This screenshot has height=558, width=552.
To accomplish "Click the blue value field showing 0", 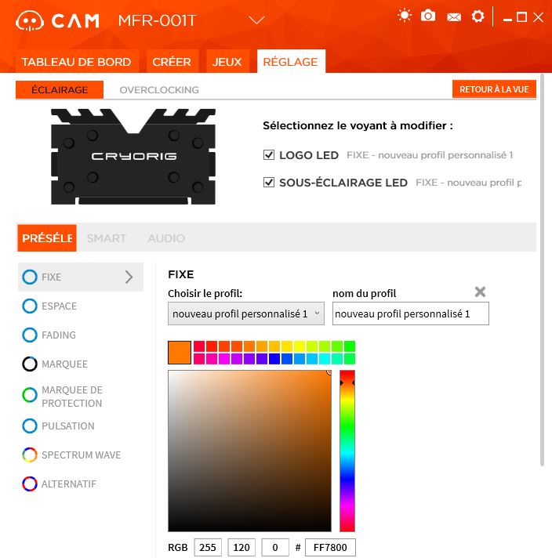I will tap(275, 547).
